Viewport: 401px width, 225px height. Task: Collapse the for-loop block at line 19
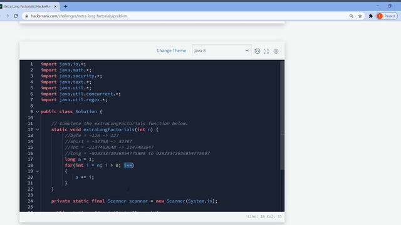click(38, 171)
